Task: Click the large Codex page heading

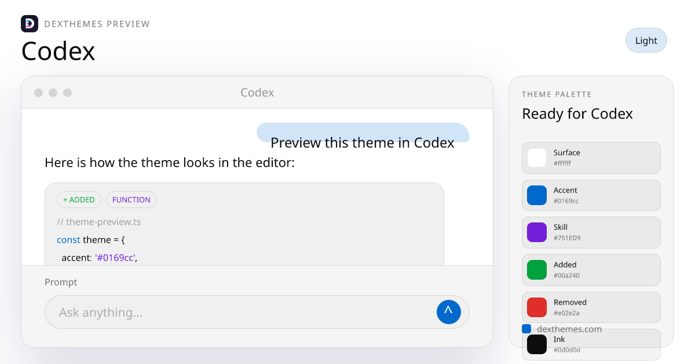Action: point(58,51)
